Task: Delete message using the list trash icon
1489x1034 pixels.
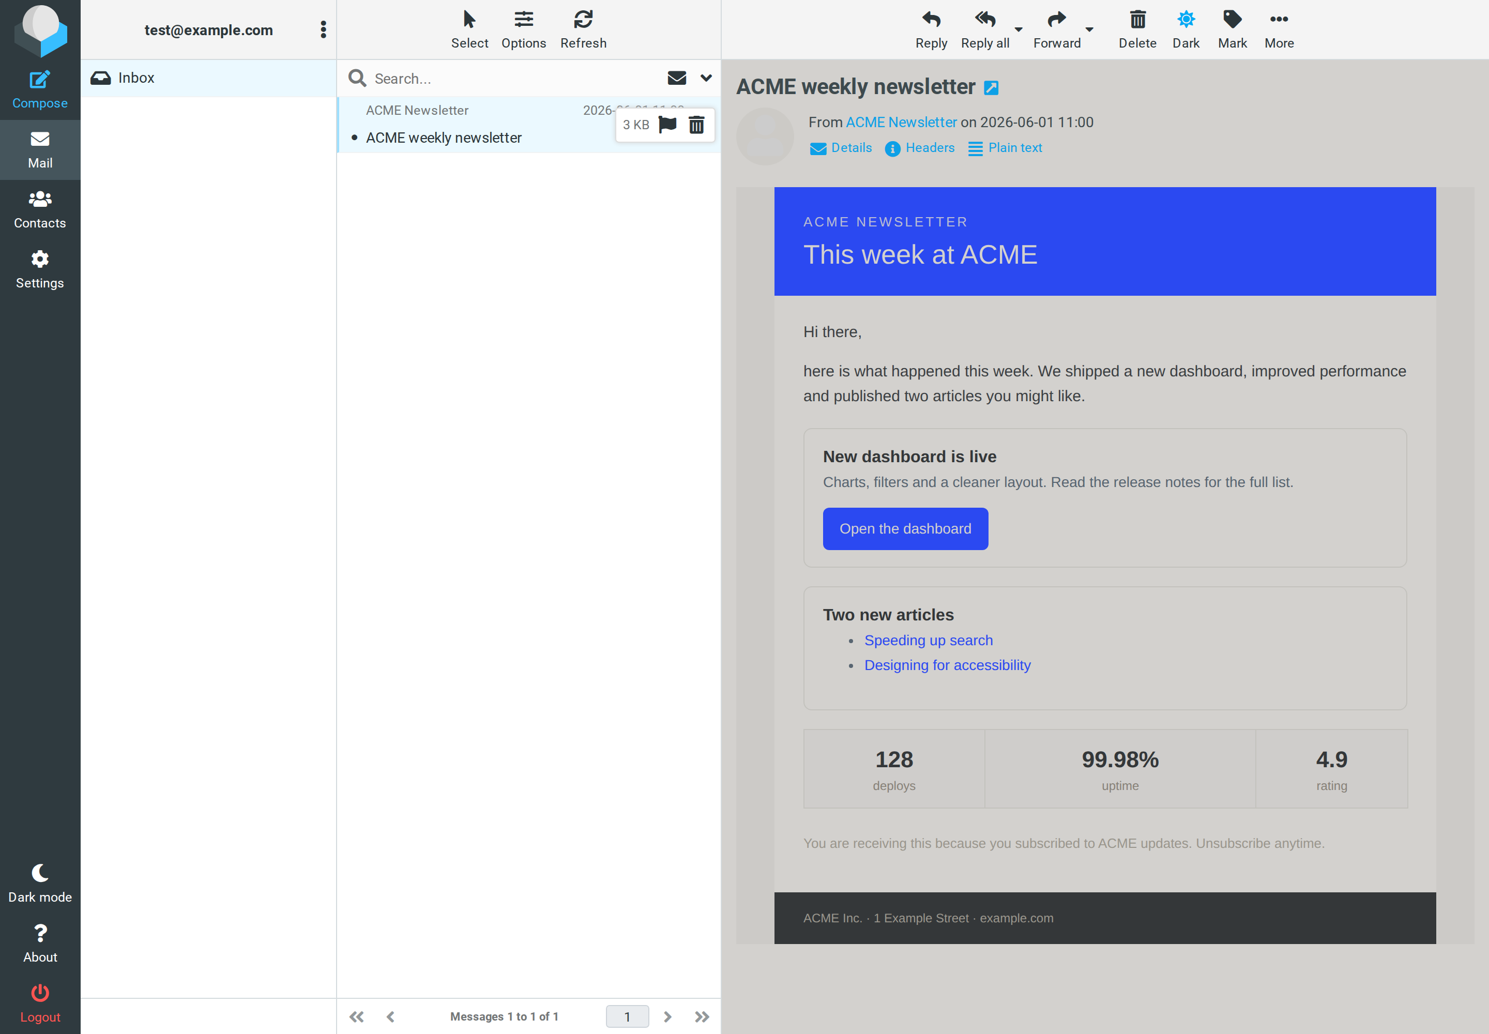Action: click(x=696, y=125)
